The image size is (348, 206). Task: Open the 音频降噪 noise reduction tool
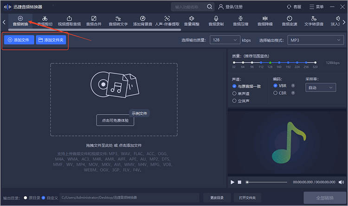click(x=265, y=21)
